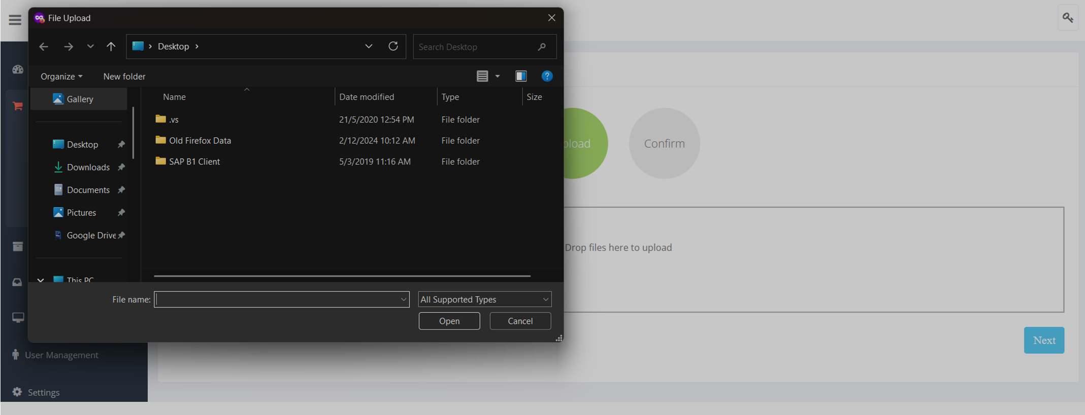
Task: Go up one folder level
Action: 111,47
